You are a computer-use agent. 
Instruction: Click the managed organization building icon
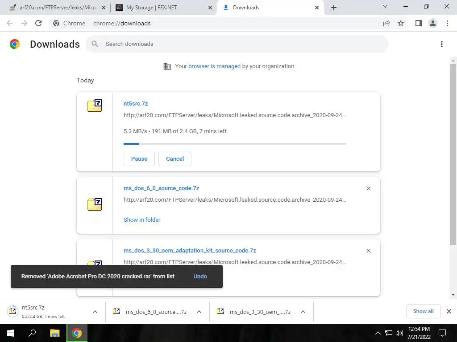click(x=167, y=66)
